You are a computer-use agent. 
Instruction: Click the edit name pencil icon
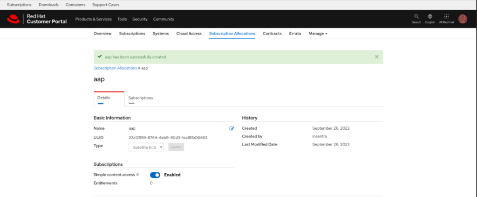232,128
